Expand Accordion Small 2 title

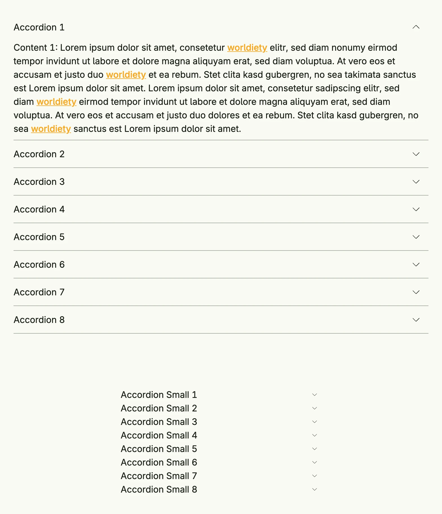tap(159, 408)
